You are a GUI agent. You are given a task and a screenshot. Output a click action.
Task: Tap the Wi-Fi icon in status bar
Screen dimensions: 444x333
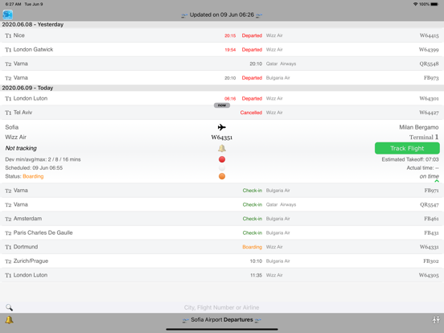[415, 4]
